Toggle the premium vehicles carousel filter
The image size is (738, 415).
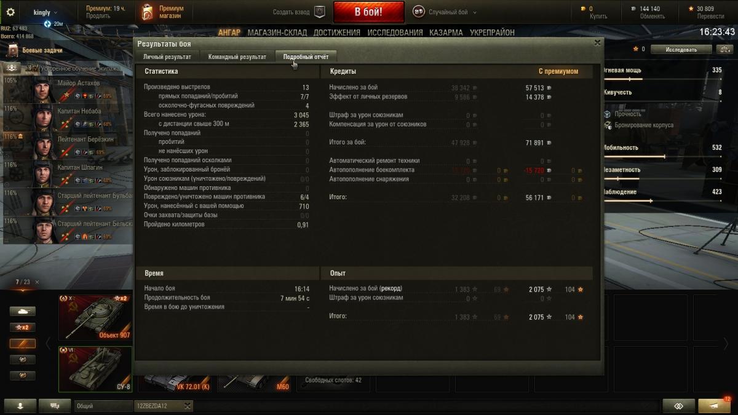click(x=22, y=343)
